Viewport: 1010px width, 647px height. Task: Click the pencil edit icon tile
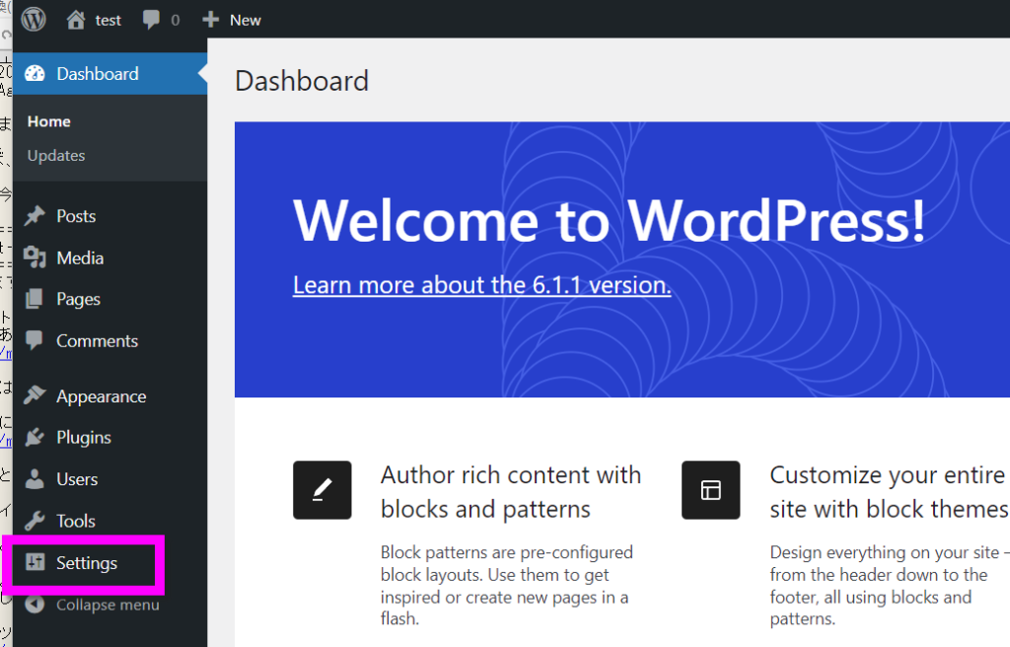pos(323,490)
